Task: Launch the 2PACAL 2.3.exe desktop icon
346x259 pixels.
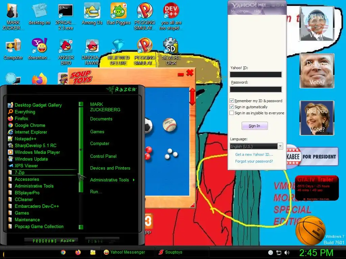Action: click(x=66, y=16)
